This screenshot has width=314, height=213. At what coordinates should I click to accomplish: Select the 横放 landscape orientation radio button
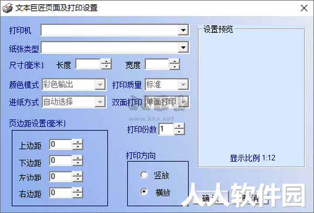tap(144, 192)
